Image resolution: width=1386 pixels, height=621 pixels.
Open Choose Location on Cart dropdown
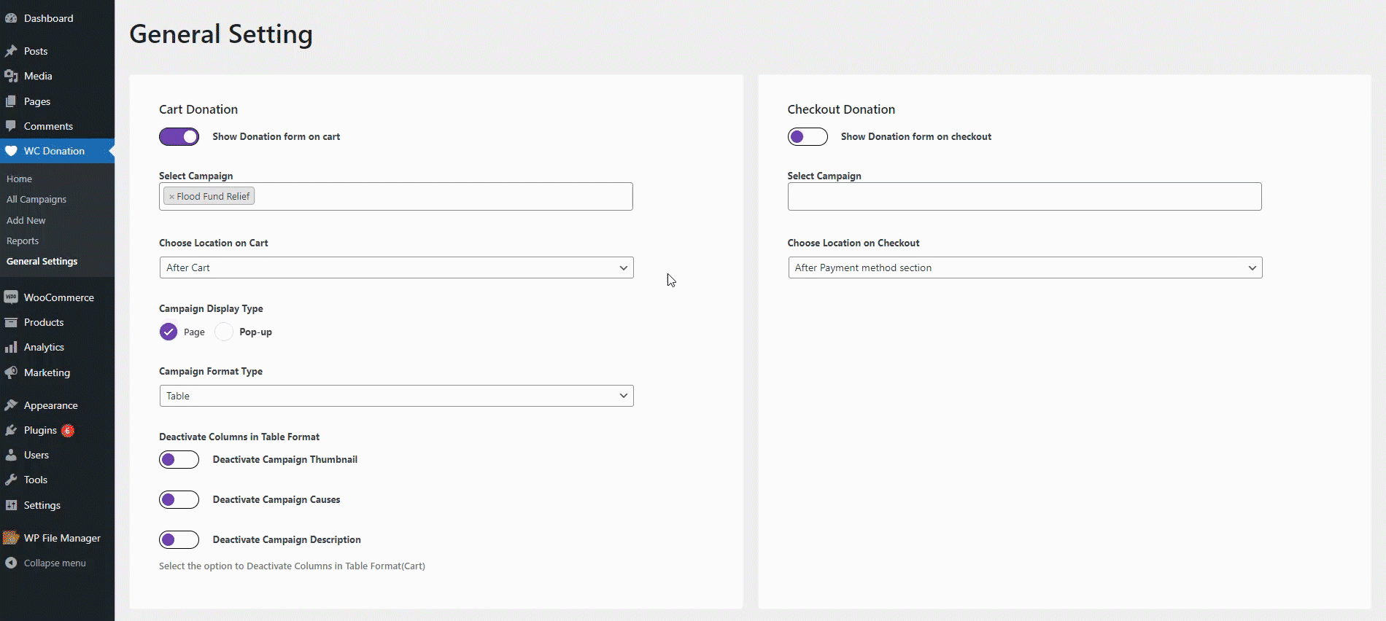[396, 267]
